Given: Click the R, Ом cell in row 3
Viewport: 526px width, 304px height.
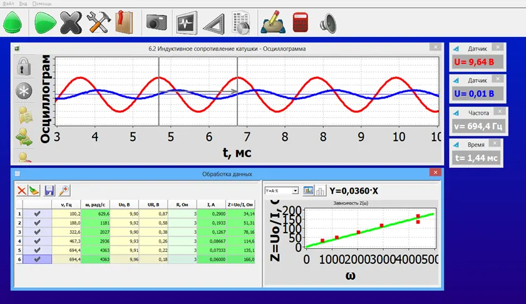Looking at the screenshot, I should [182, 232].
